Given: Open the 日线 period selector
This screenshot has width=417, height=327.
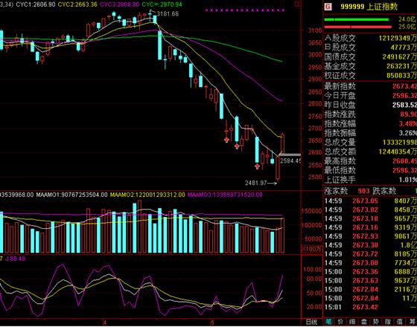Looking at the screenshot, I should 312,323.
